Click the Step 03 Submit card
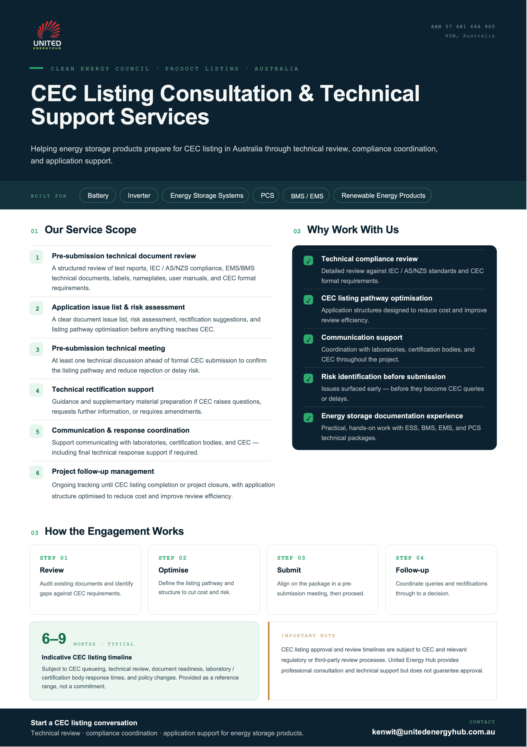Screen dimensions: 527x747 coord(322,580)
